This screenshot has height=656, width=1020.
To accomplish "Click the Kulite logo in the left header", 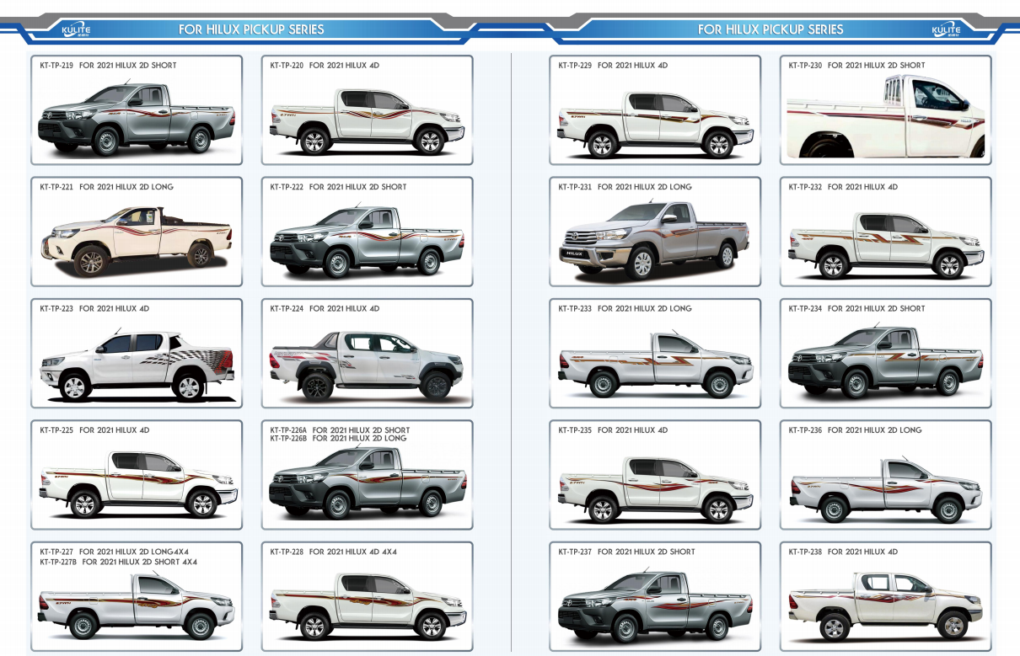I will click(x=76, y=31).
